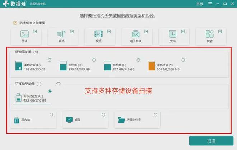Viewport: 237px width, 150px height.
Task: Toggle 选择所有文件类型 checkbox
Action: pyautogui.click(x=15, y=23)
